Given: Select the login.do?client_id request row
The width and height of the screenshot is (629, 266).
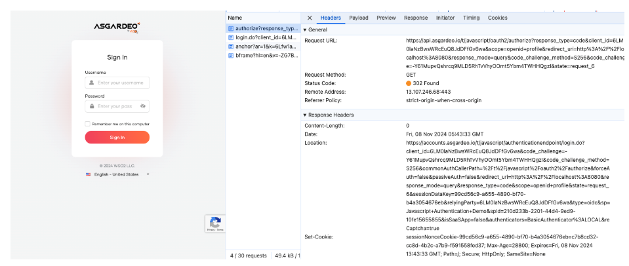Looking at the screenshot, I should [264, 37].
